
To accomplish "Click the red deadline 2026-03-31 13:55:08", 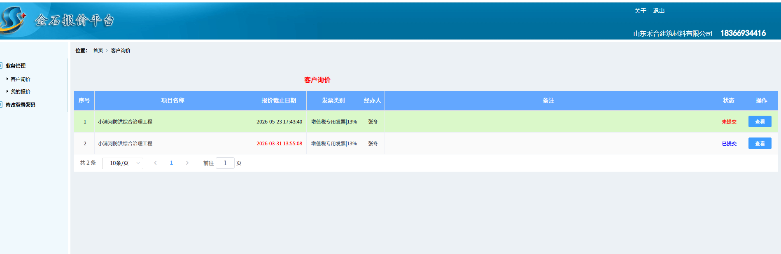I will pyautogui.click(x=279, y=144).
